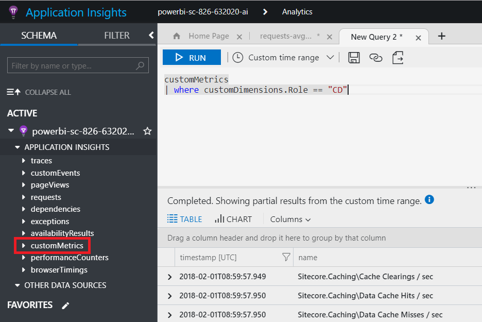Click the timestamp [UTC] column header
This screenshot has height=322, width=482.
point(208,258)
